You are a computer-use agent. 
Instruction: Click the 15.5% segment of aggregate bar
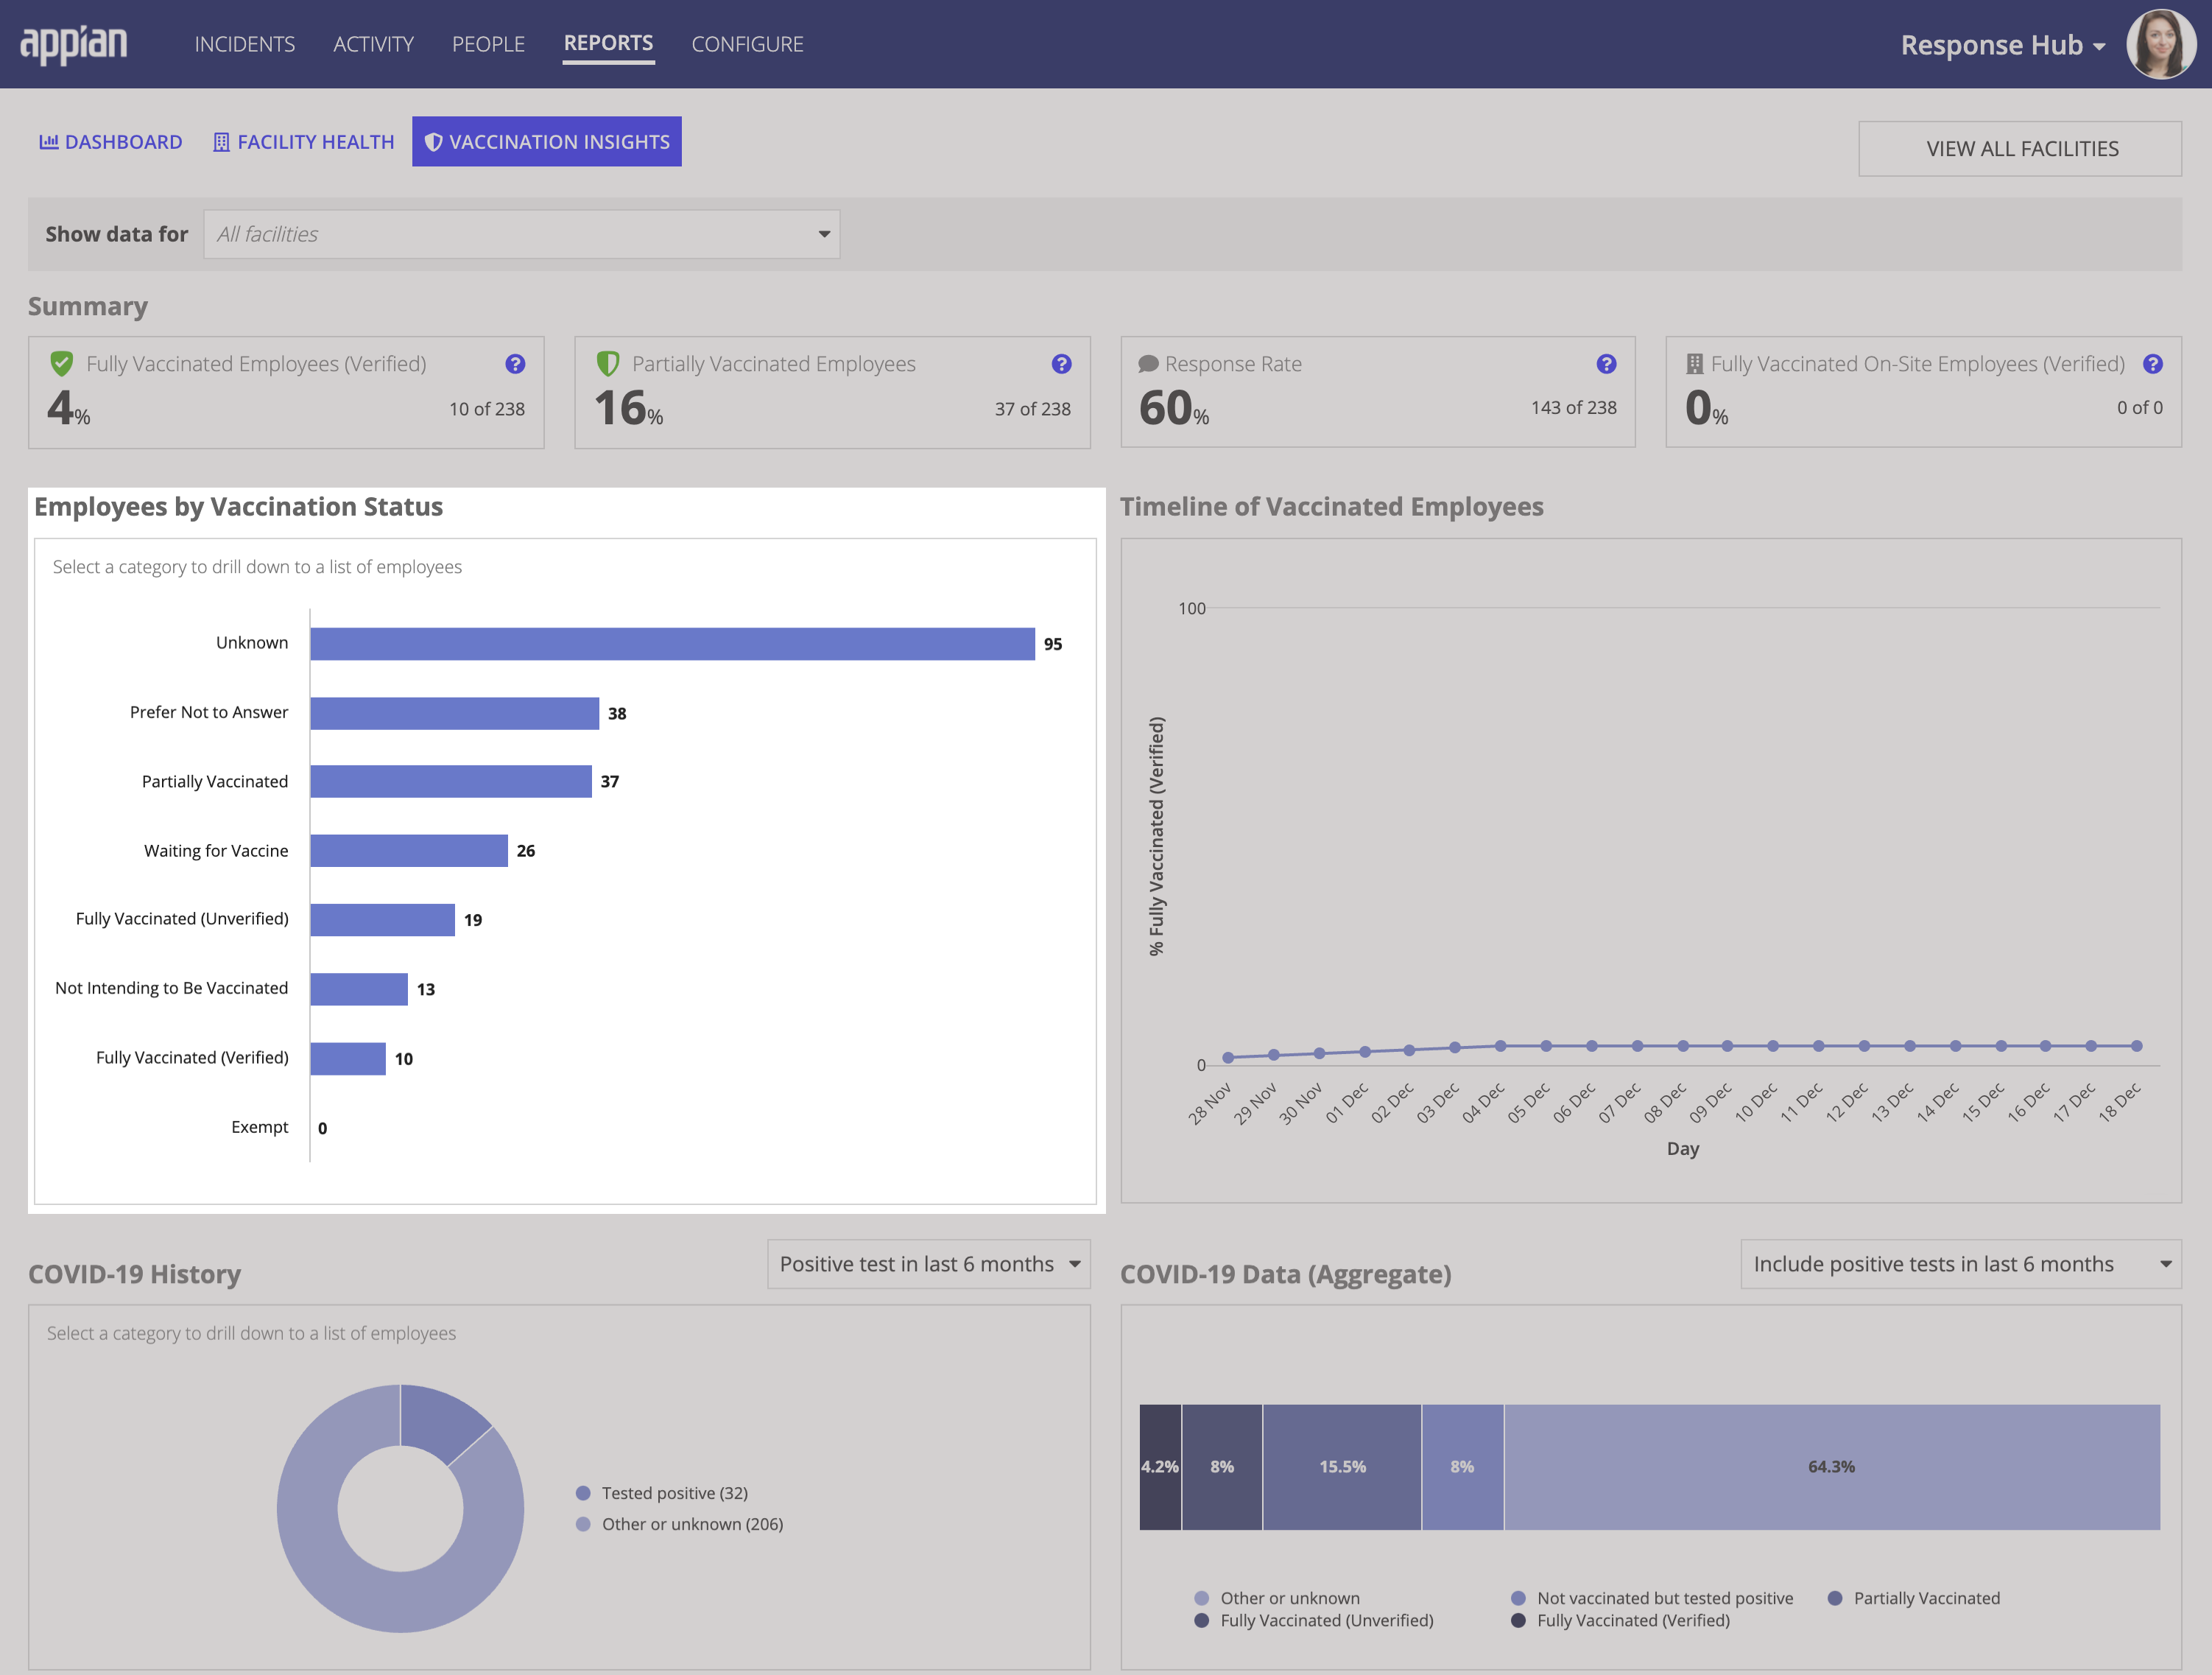(x=1342, y=1467)
